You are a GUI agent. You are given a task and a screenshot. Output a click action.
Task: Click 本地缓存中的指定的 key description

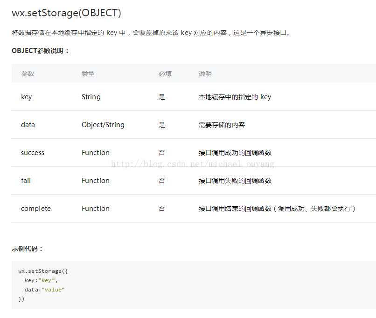pos(235,97)
